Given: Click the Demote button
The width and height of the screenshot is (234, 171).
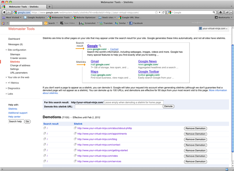Looking at the screenshot, I should click(x=168, y=106).
